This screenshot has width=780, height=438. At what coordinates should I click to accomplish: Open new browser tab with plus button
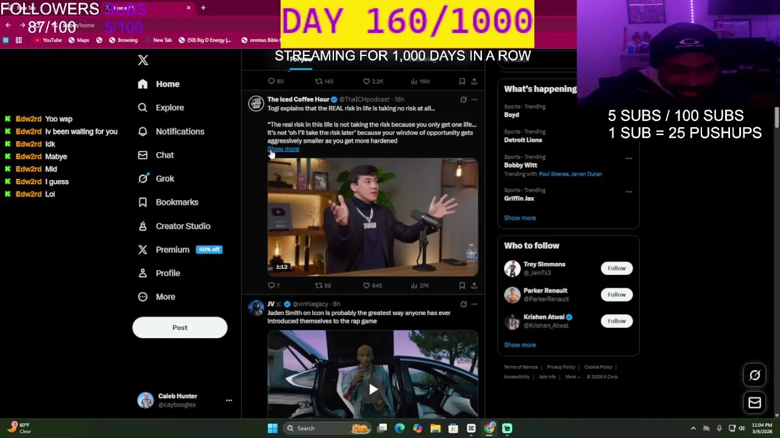pos(203,8)
